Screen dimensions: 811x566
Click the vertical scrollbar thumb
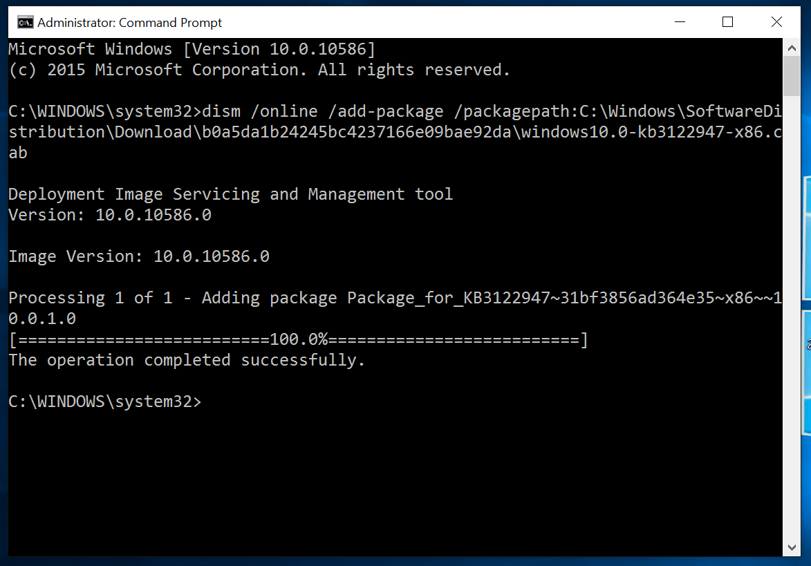(x=792, y=77)
